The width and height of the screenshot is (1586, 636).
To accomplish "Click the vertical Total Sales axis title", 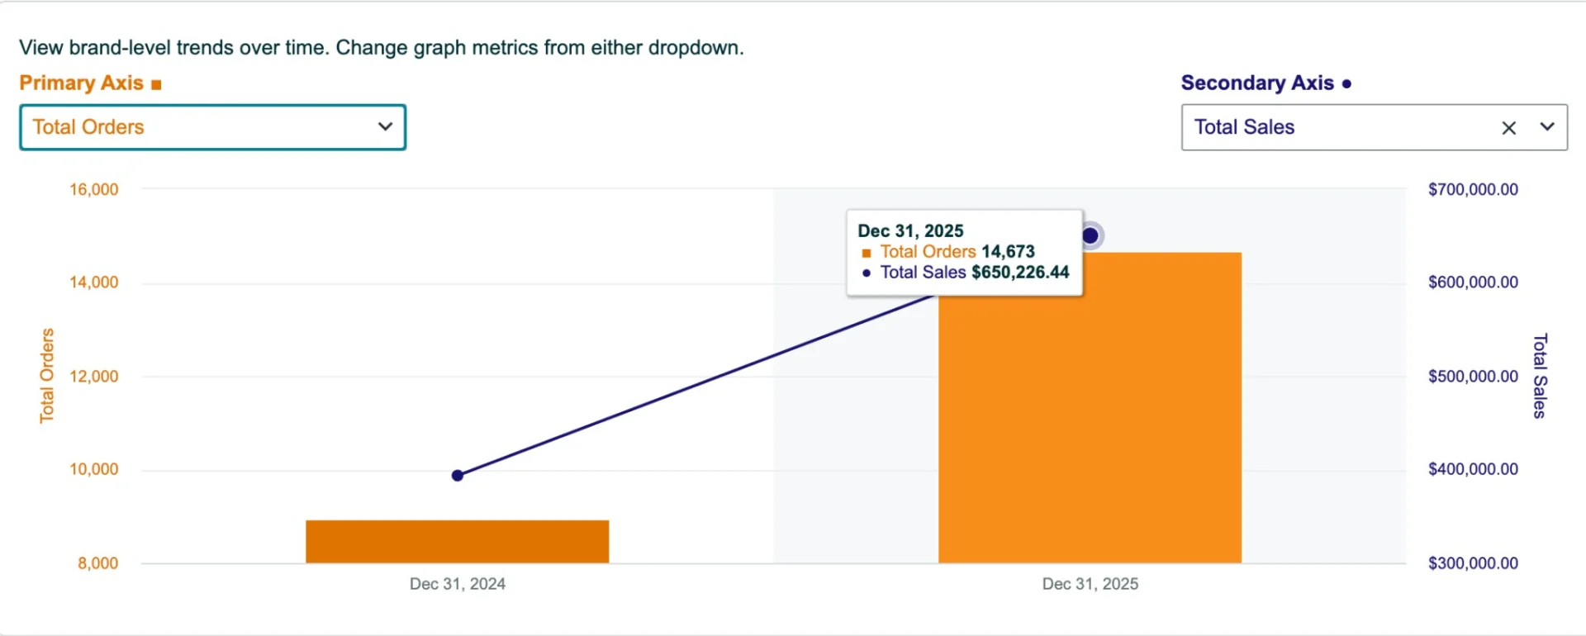I will coord(1540,376).
